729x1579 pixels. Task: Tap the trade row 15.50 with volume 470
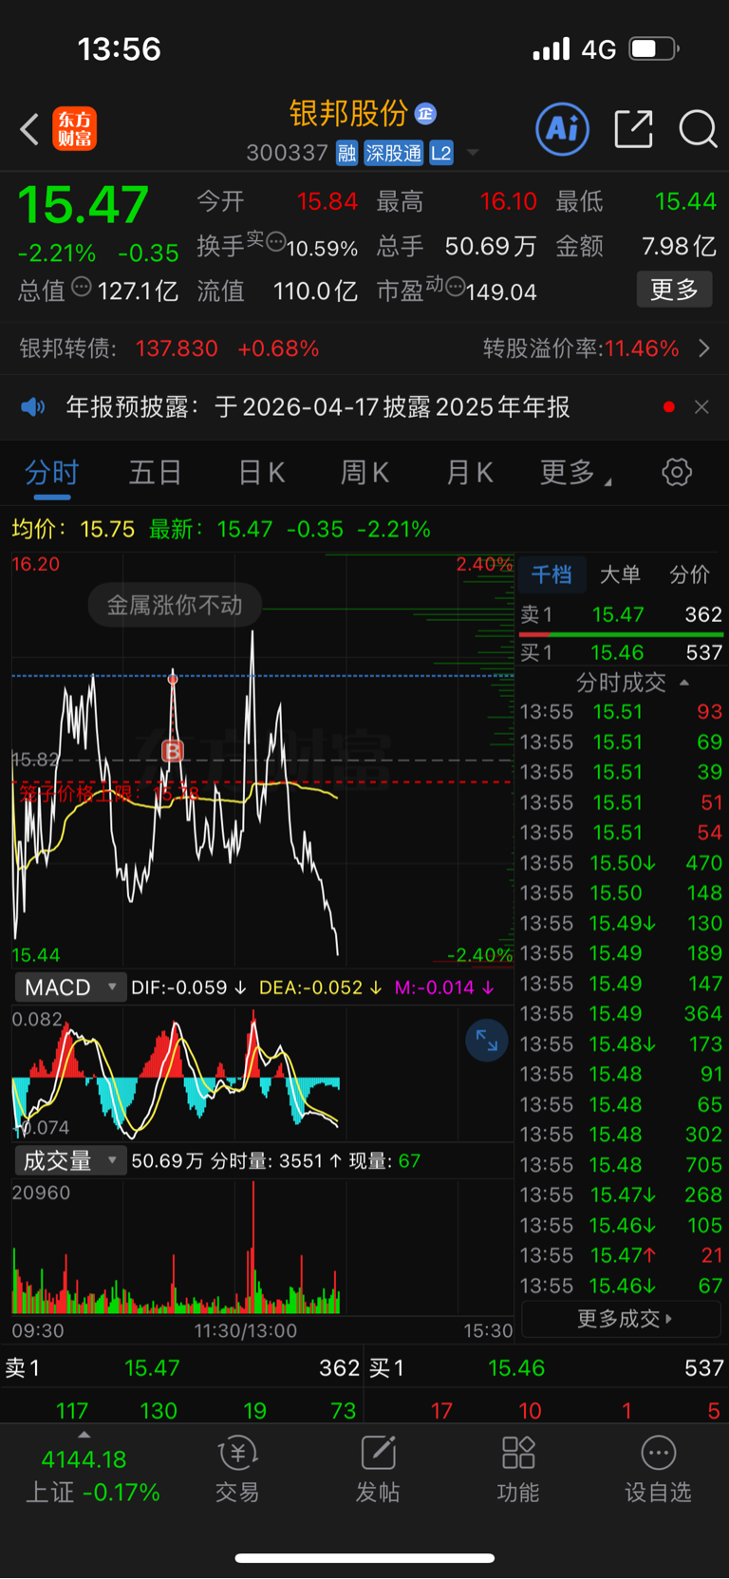(622, 863)
